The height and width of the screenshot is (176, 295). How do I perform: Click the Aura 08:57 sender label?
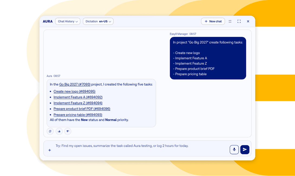pos(53,76)
